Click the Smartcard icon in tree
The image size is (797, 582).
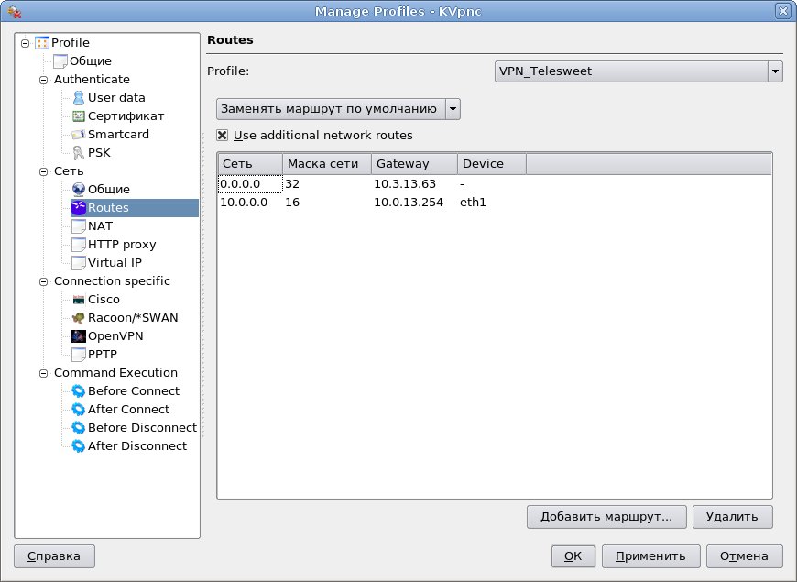79,135
